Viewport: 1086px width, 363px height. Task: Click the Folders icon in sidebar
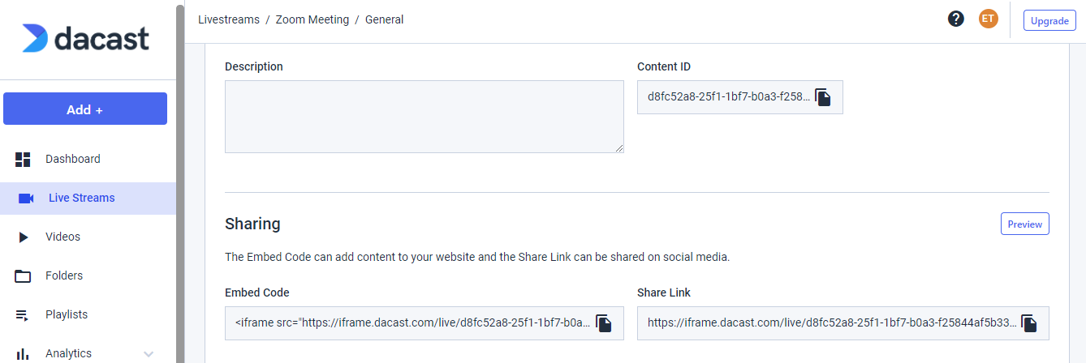23,276
